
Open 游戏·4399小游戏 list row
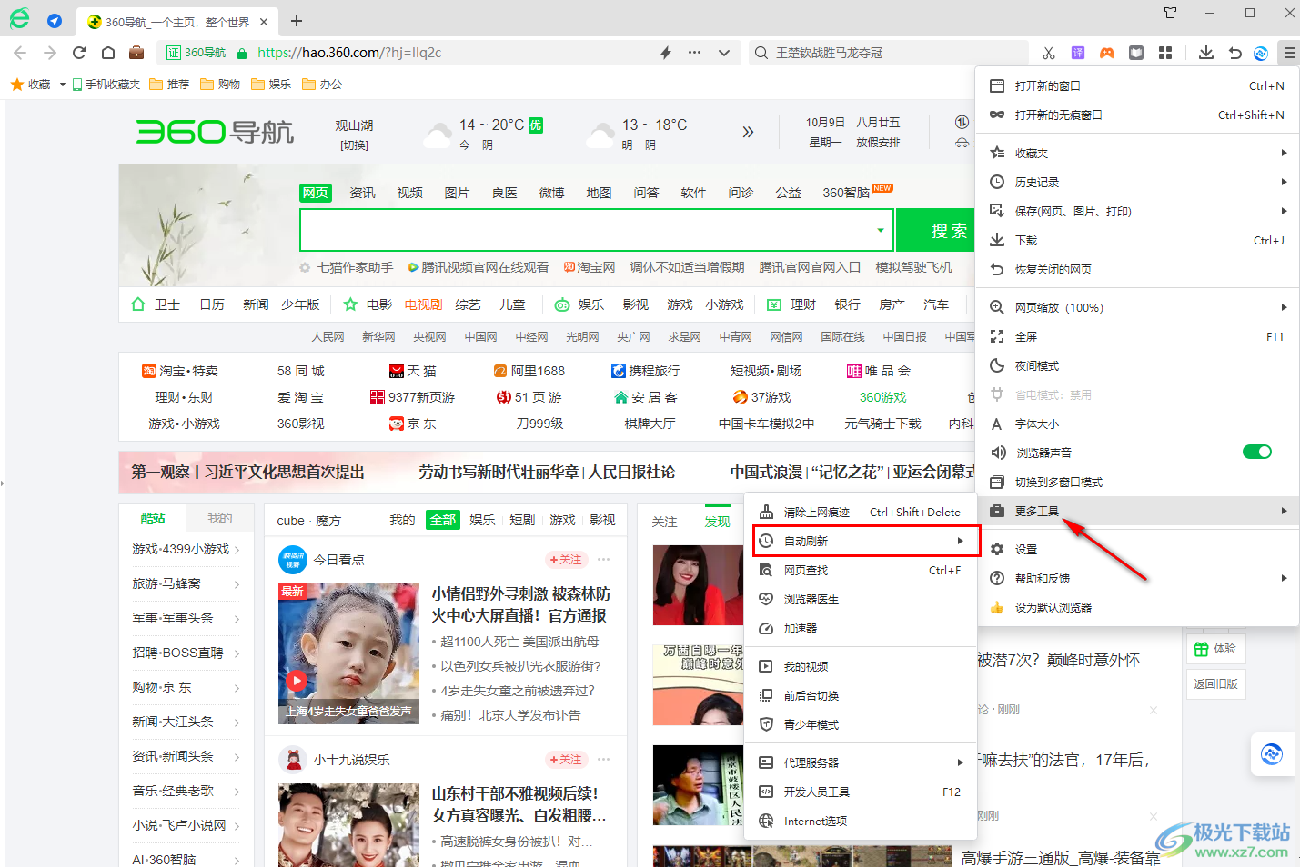point(186,549)
